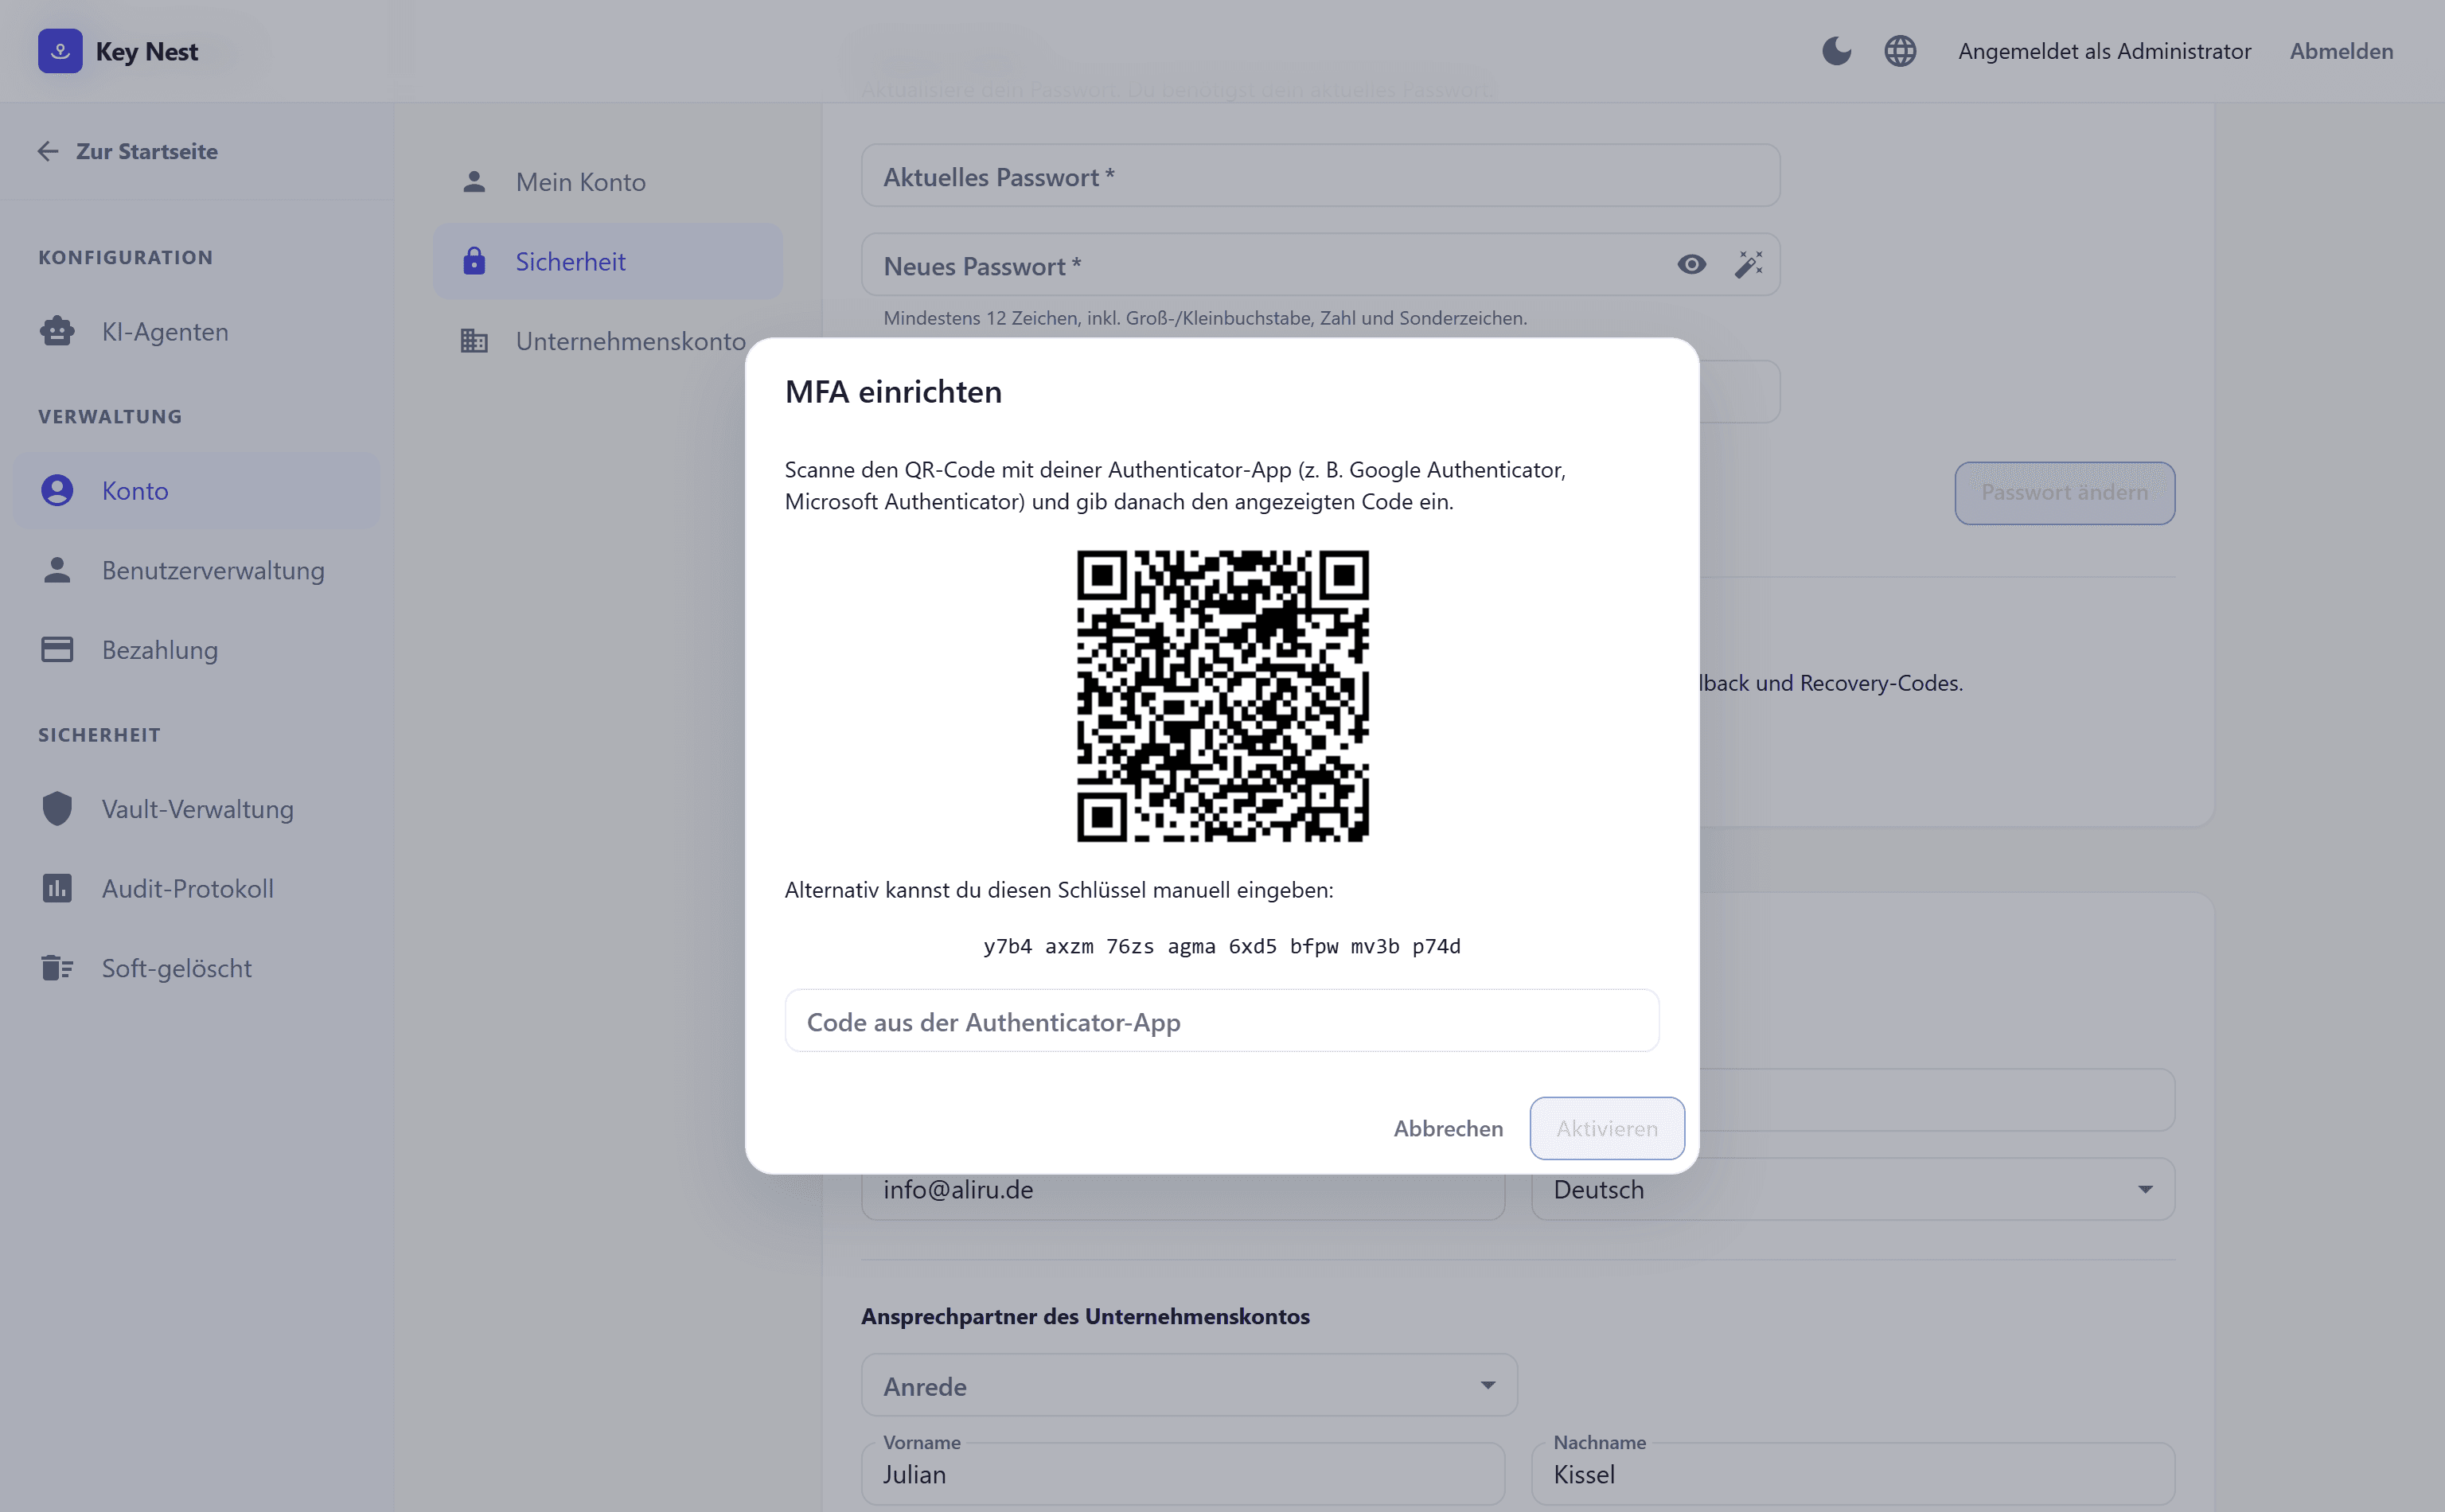Open Soft-gelöscht in sidebar
Screen dimensions: 2445x1512
(197, 968)
